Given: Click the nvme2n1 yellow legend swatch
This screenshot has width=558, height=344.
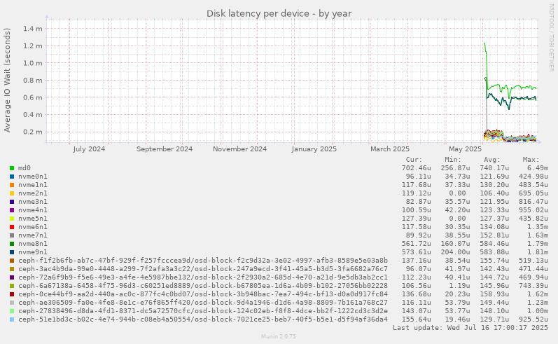Looking at the screenshot, I should tap(12, 193).
